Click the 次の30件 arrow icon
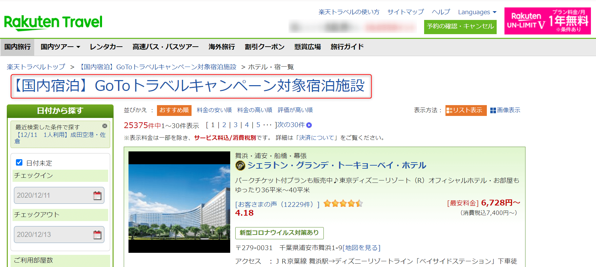Screen dimensions: 596x267 click(309, 125)
